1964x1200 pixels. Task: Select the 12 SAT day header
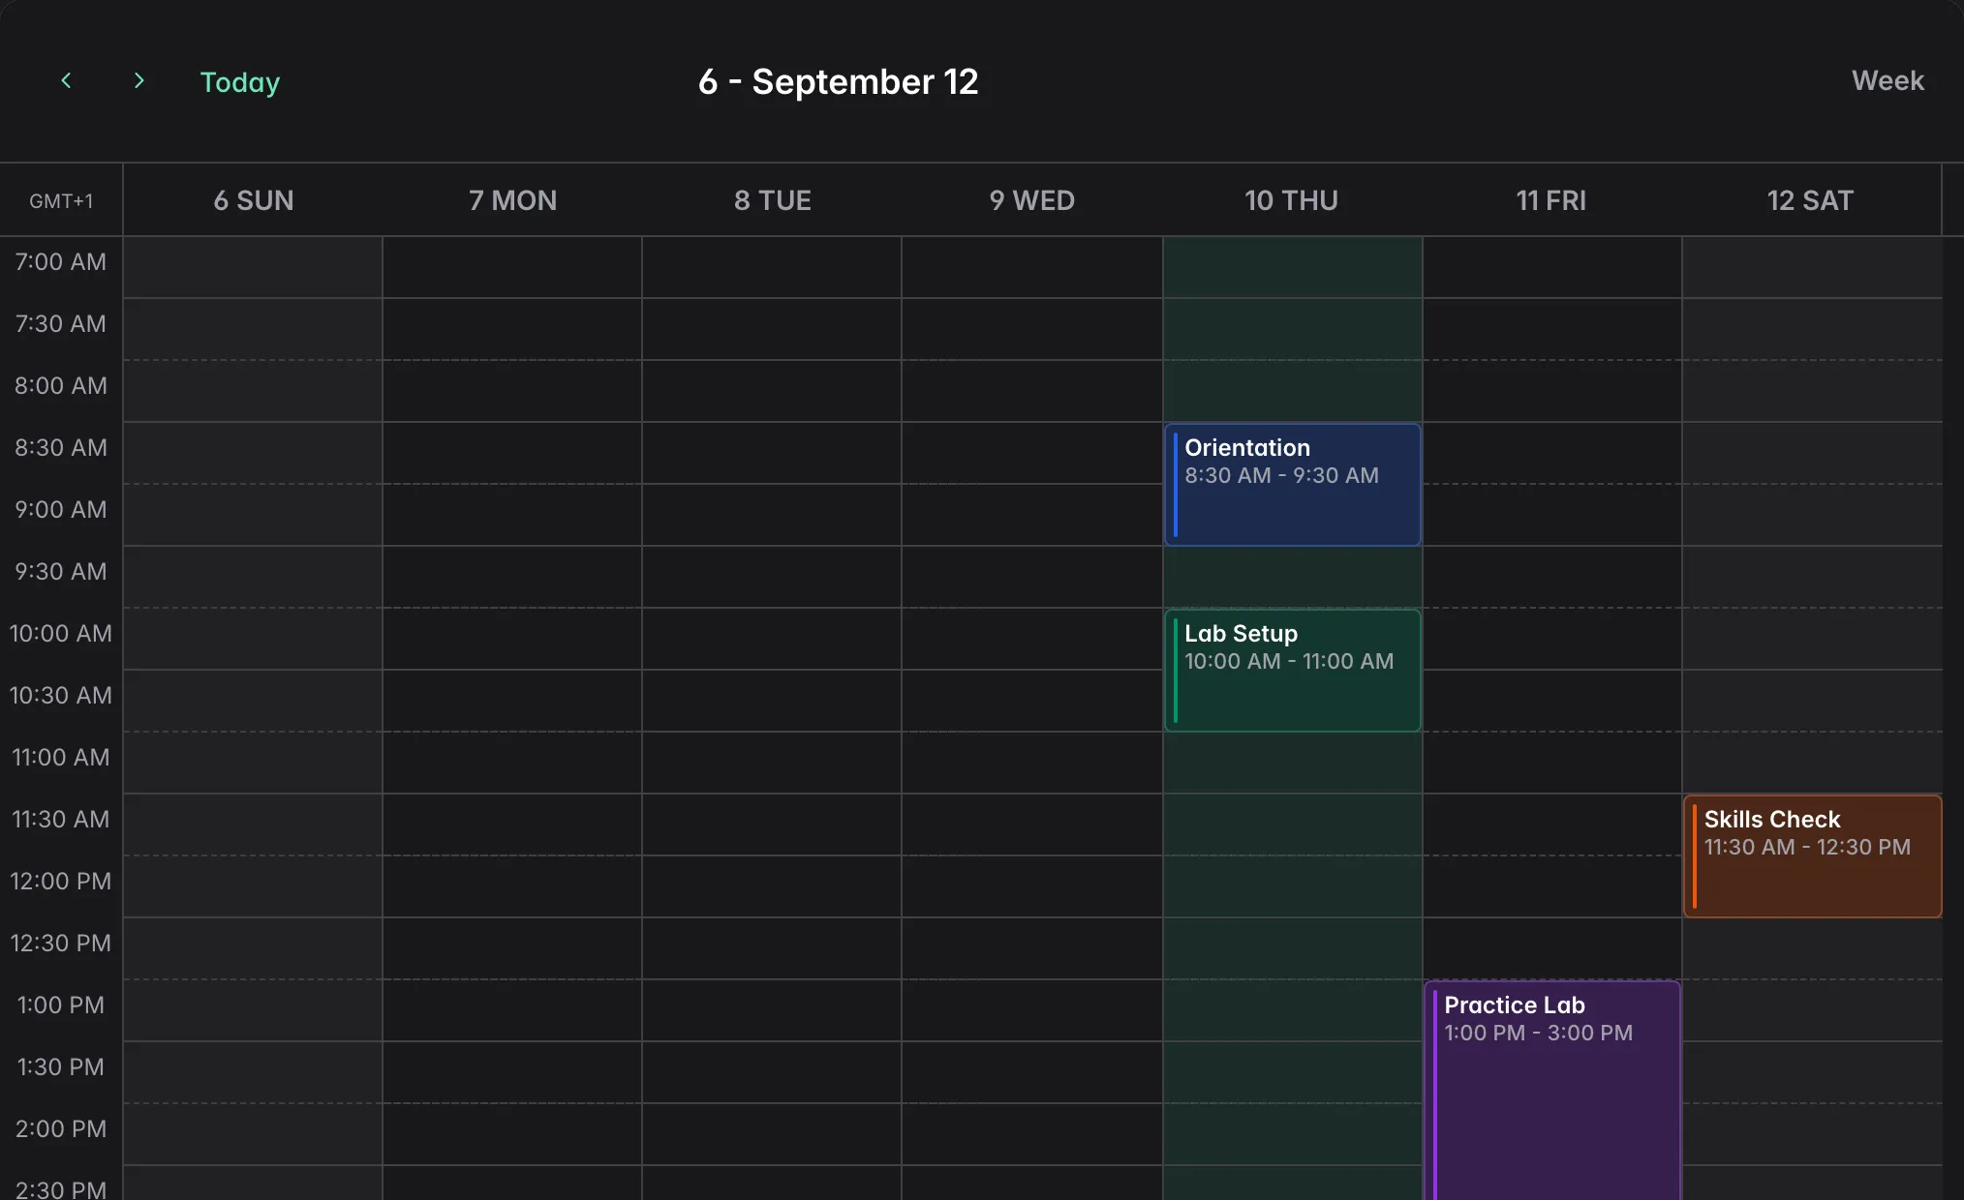[x=1811, y=200]
